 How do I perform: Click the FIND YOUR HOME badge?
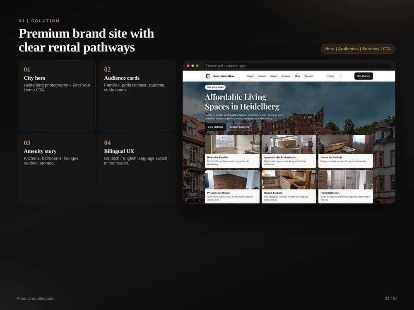215,87
